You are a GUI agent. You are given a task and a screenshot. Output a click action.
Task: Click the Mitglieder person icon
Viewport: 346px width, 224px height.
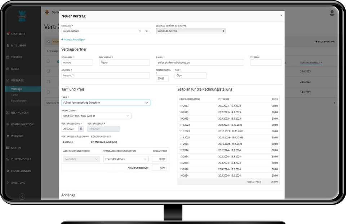(x=8, y=45)
